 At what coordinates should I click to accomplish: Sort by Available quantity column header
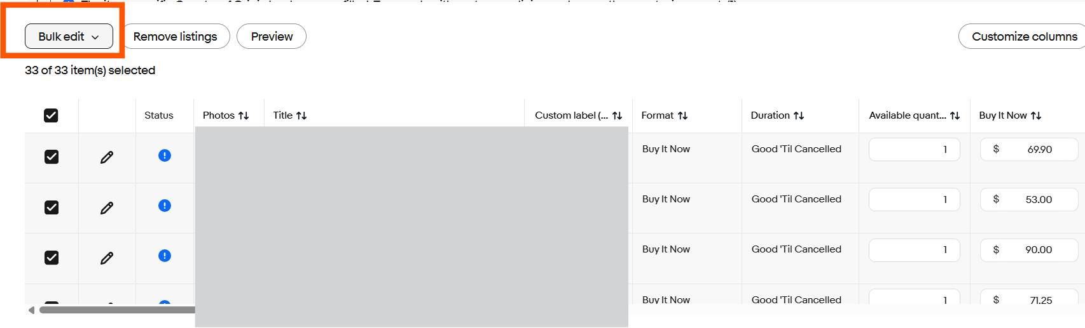[x=915, y=115]
